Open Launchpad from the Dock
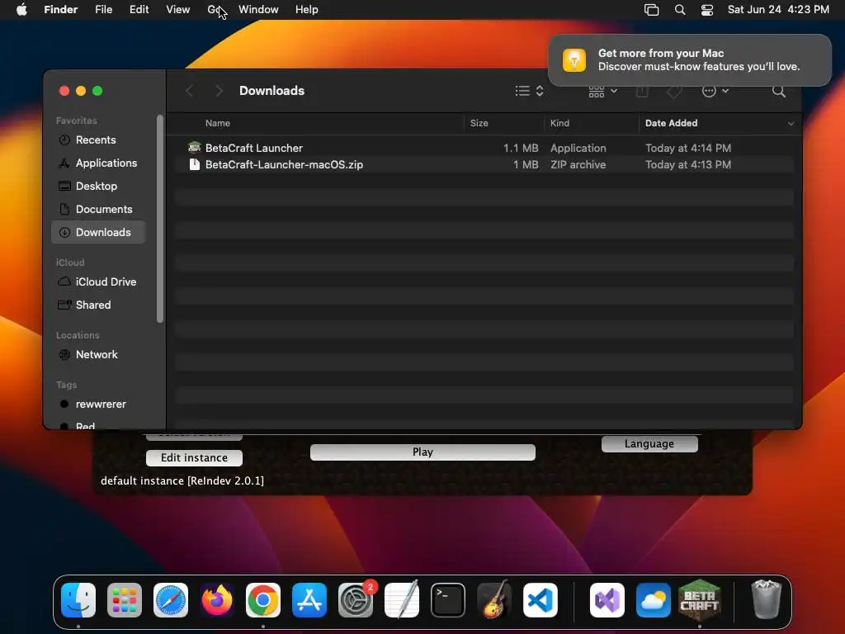 pos(125,600)
